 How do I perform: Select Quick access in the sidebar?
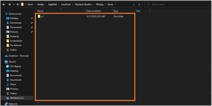[15, 14]
